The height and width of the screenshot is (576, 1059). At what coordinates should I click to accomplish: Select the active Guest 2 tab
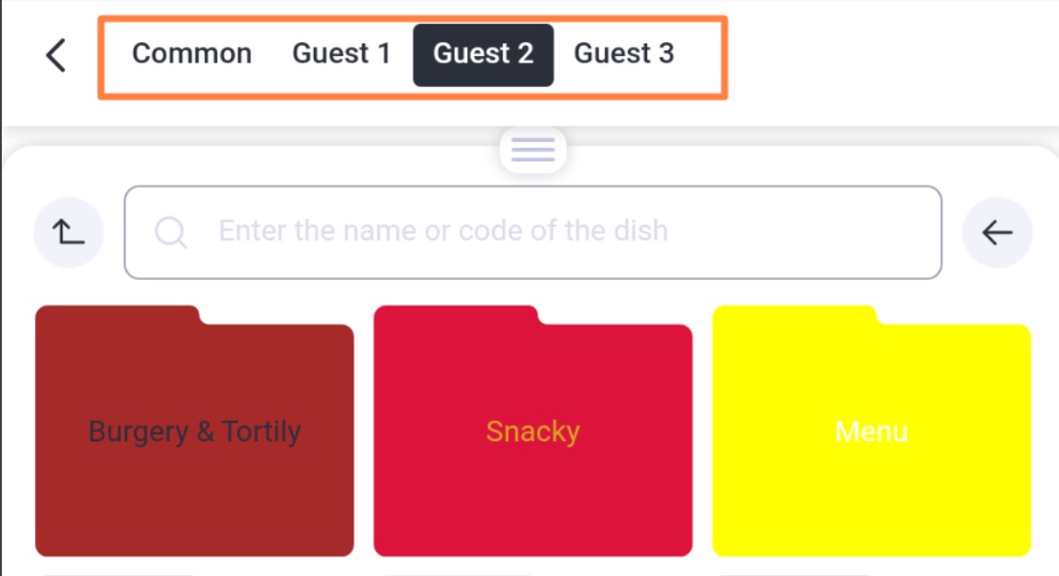(x=484, y=55)
